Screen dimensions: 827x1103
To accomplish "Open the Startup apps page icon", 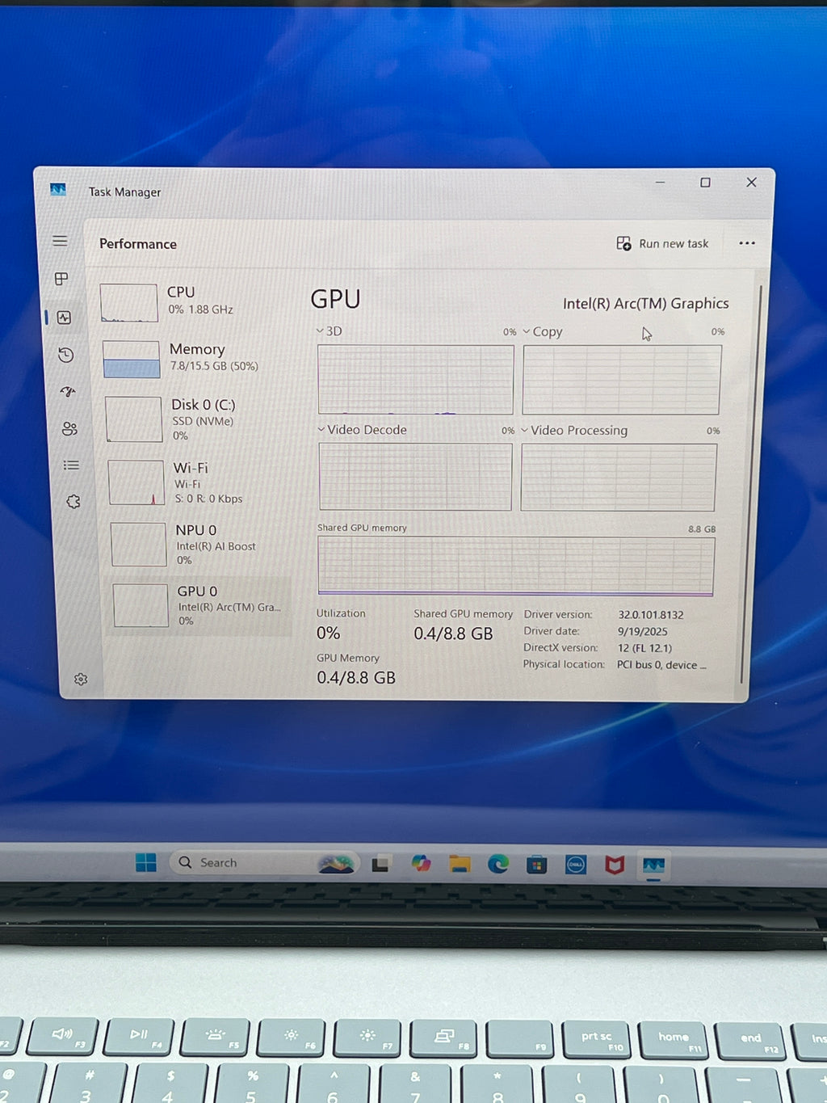I will pyautogui.click(x=68, y=392).
